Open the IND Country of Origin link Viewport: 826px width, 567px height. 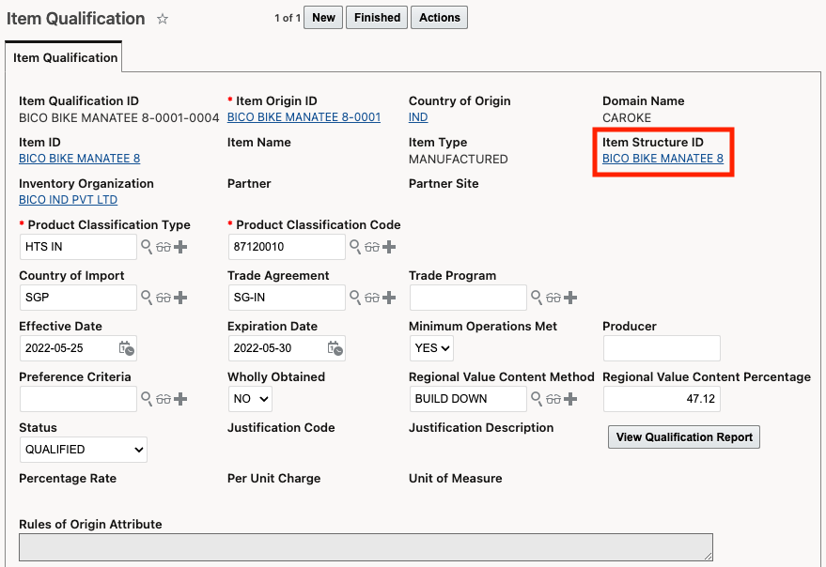(x=418, y=117)
